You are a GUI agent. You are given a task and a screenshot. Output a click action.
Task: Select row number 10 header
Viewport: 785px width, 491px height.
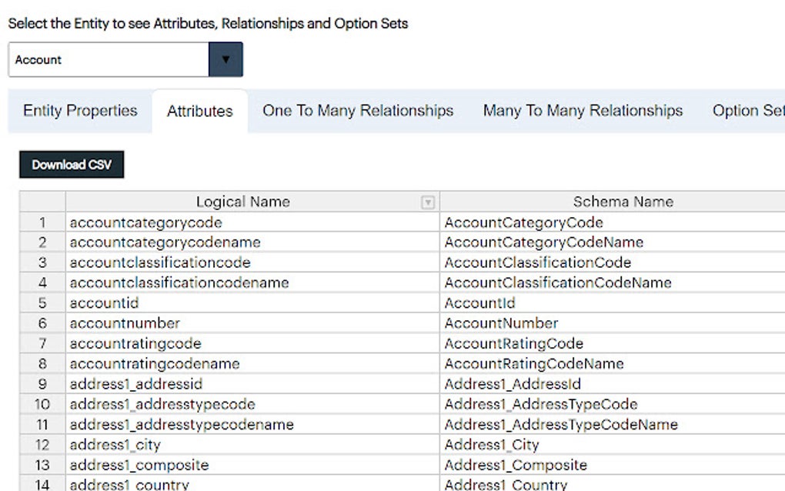point(42,404)
